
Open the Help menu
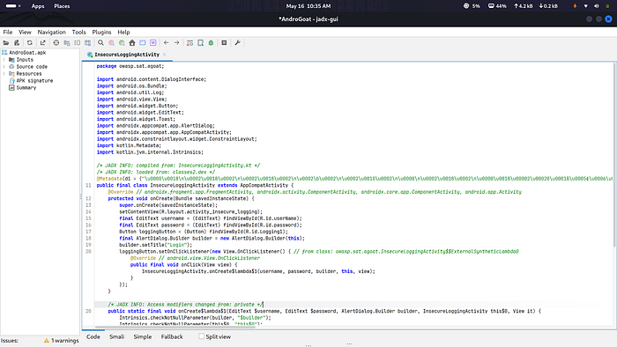point(123,33)
